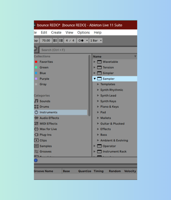Click the browser sidebar scrollbar

tap(89, 86)
